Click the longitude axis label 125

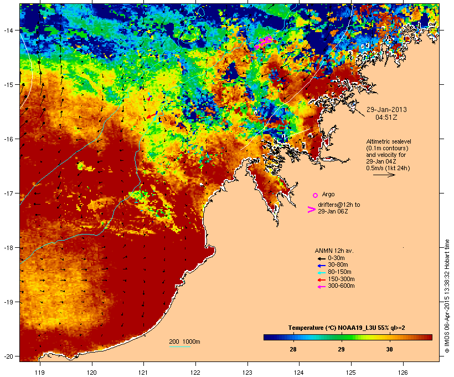click(x=351, y=373)
